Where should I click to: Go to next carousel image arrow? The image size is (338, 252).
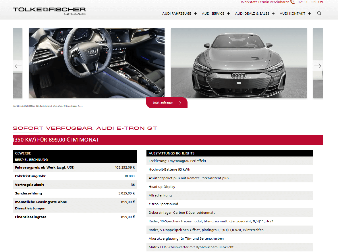(318, 66)
